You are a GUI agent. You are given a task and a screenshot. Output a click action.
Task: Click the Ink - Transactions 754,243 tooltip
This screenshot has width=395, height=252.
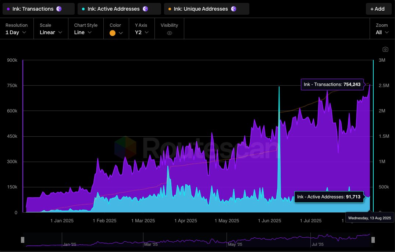(x=332, y=84)
